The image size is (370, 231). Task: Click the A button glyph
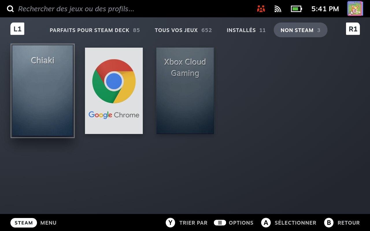266,223
